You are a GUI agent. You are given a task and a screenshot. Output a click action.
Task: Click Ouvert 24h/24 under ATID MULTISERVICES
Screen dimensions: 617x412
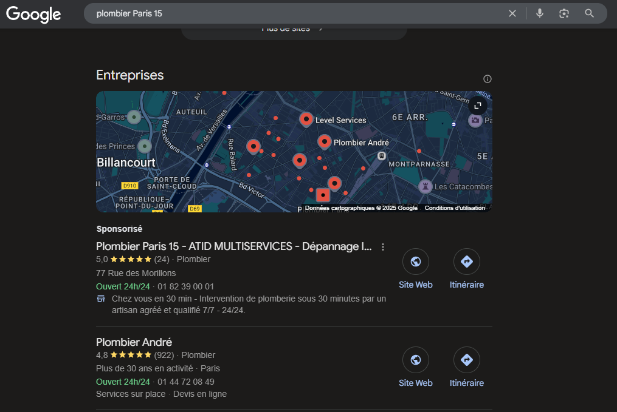pos(123,286)
